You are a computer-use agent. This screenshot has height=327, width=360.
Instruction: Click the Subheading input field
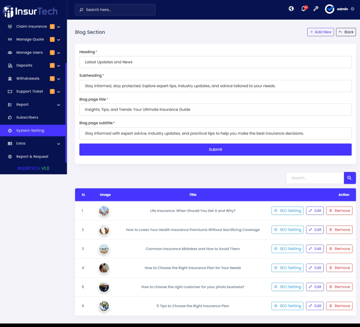(x=215, y=86)
